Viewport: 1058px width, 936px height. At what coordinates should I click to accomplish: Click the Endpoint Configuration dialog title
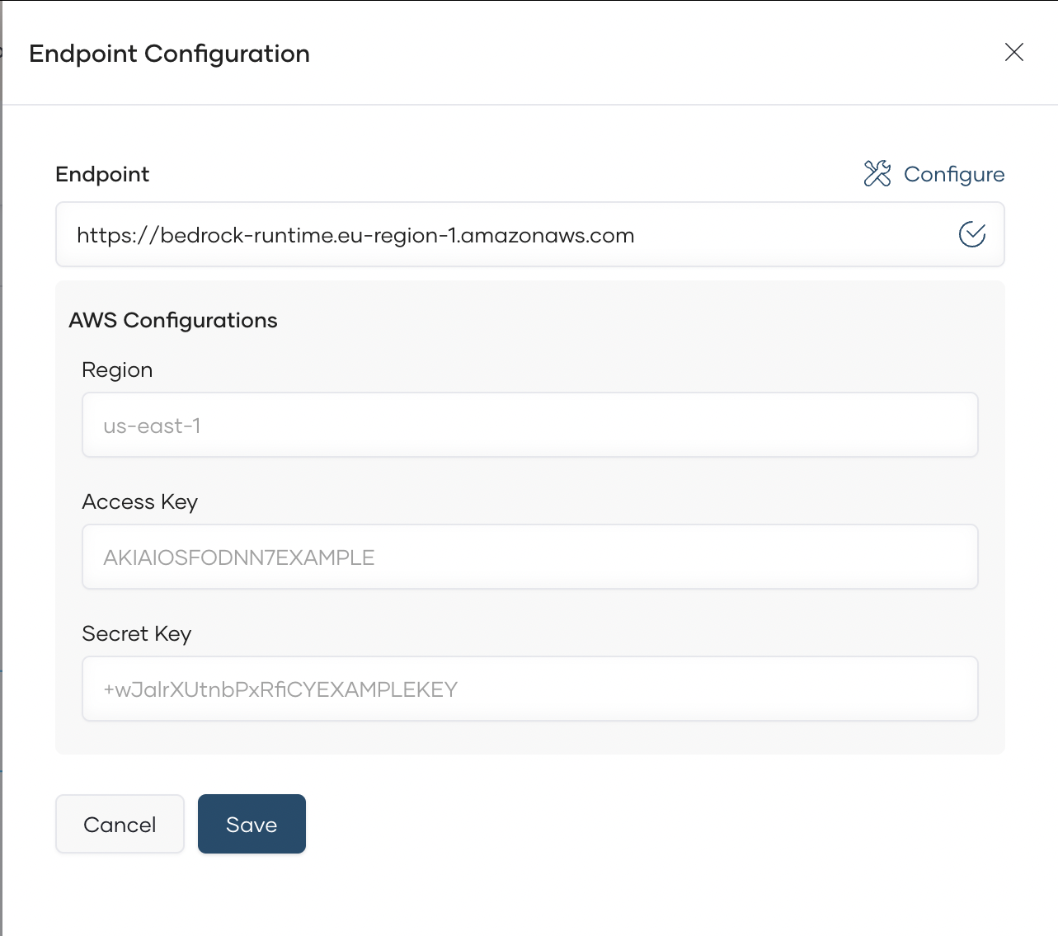[169, 54]
